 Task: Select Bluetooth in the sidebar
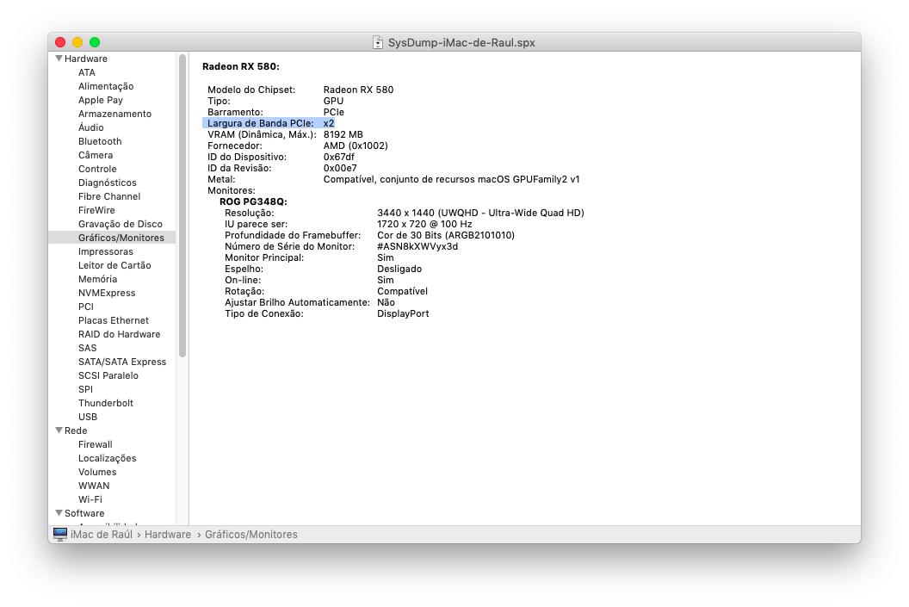[x=100, y=141]
